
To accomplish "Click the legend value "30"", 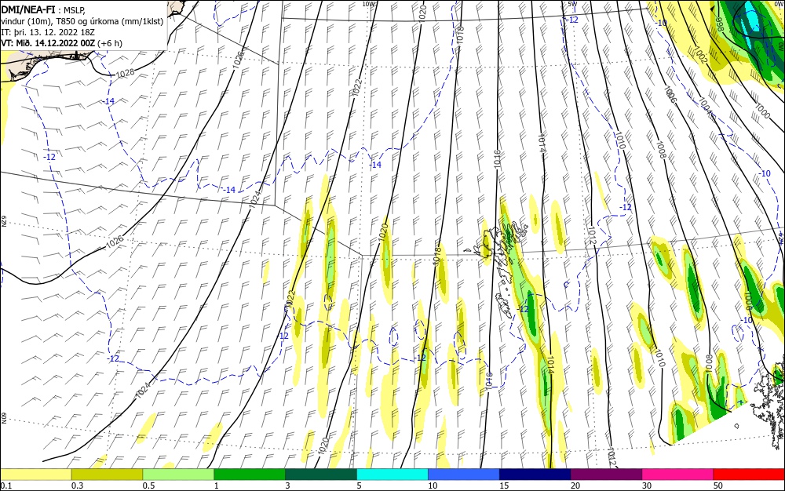I will 647,486.
